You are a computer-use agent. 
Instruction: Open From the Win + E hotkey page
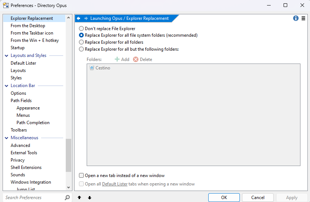(35, 40)
